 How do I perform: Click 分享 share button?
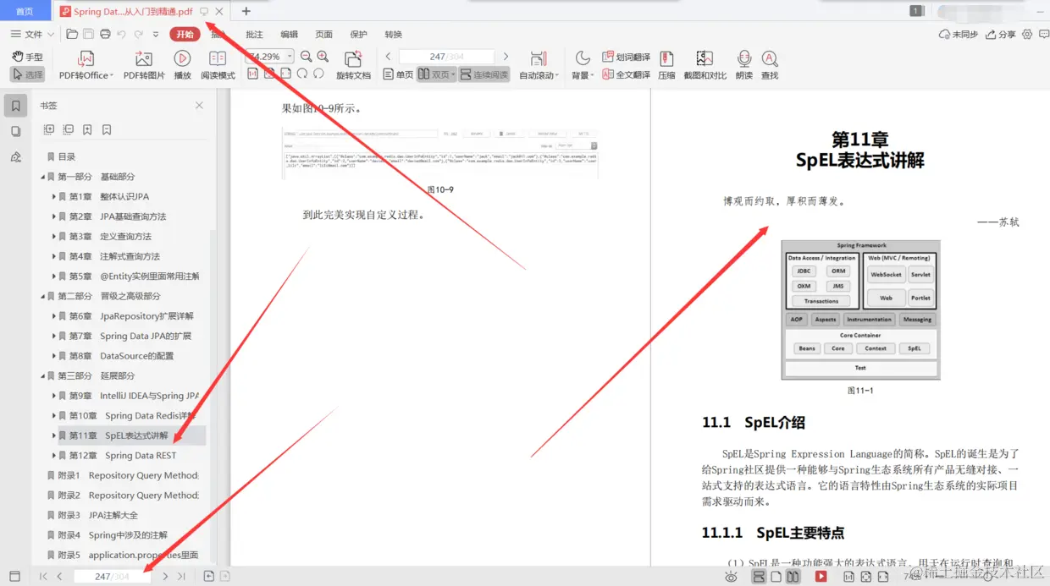(x=1001, y=35)
